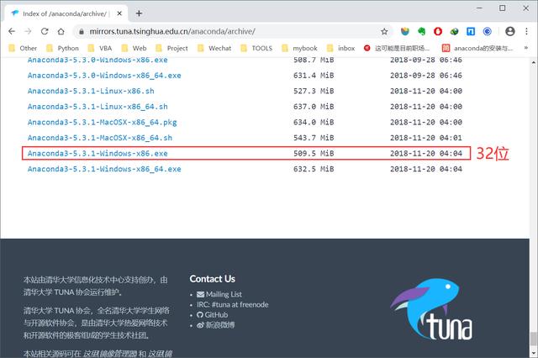
Task: Download Anaconda3-5.3.1-MacOSX-x86_64.sh
Action: [x=100, y=138]
